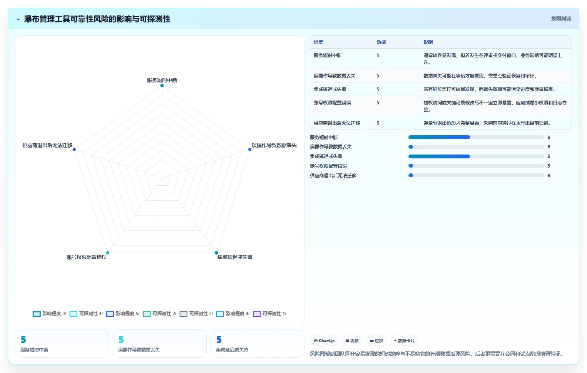Click the 账号权限配置错误 progress bar

coord(476,166)
